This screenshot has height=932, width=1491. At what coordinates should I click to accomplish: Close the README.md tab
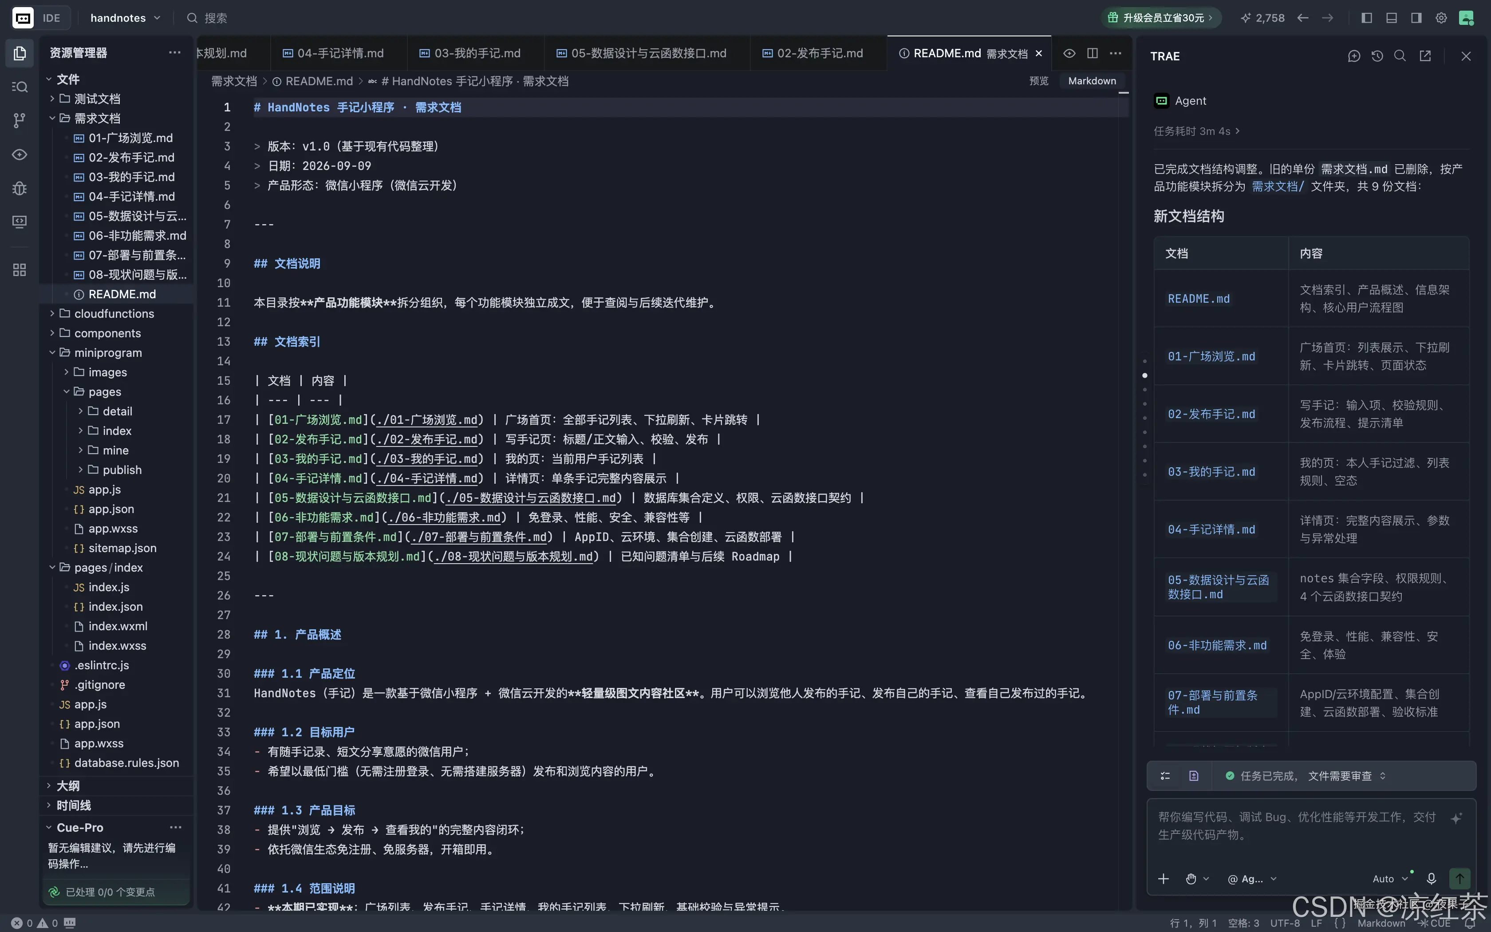1039,53
